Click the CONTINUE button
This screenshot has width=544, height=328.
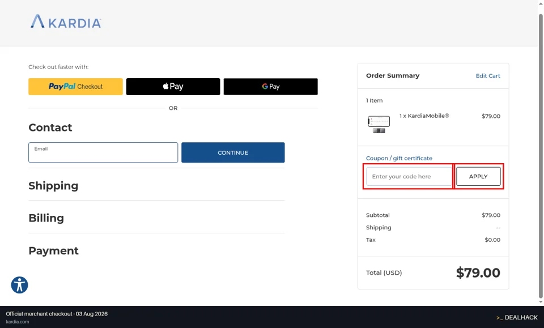click(x=233, y=152)
